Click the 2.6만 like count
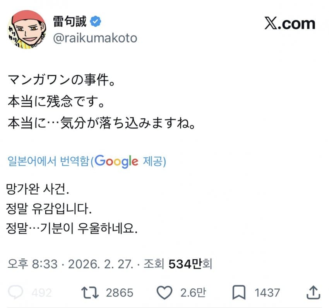The width and height of the screenshot is (329, 308). point(192,293)
